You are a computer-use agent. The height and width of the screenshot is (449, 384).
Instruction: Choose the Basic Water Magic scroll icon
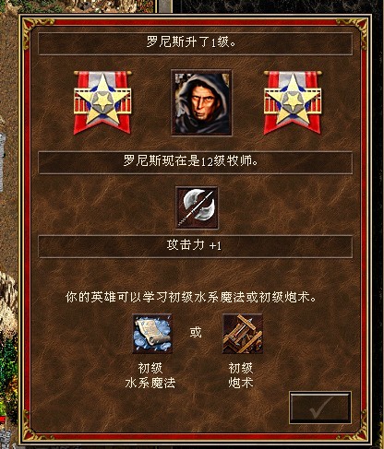[x=152, y=334]
